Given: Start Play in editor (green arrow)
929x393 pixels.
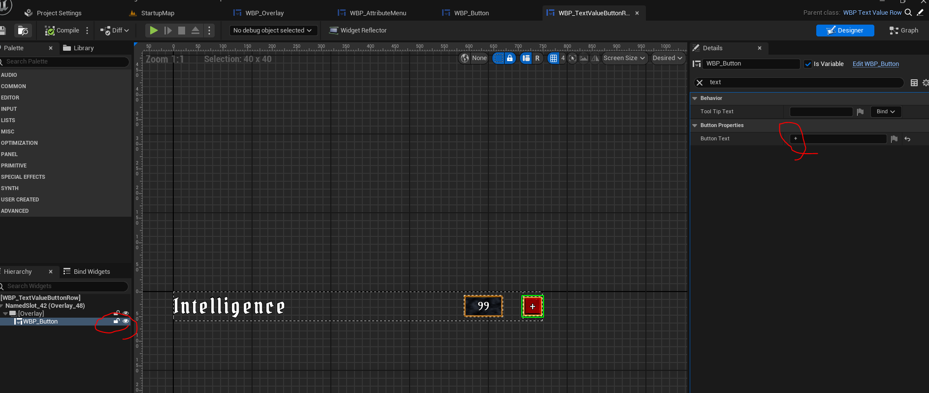Looking at the screenshot, I should tap(154, 31).
